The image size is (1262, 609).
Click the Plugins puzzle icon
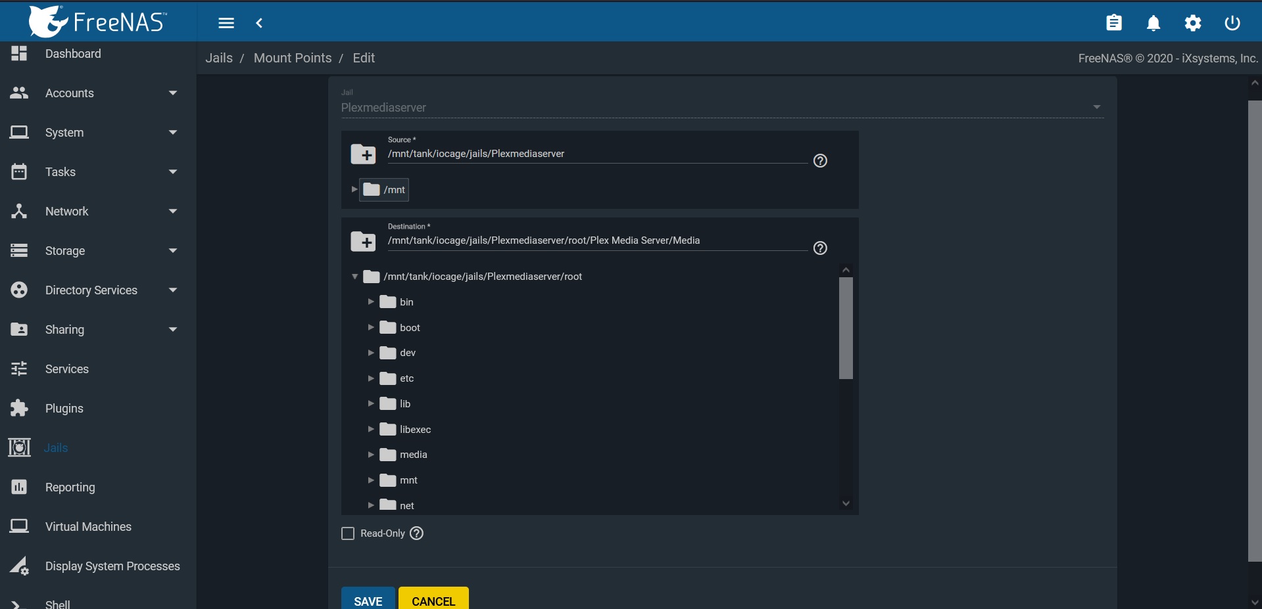point(19,408)
